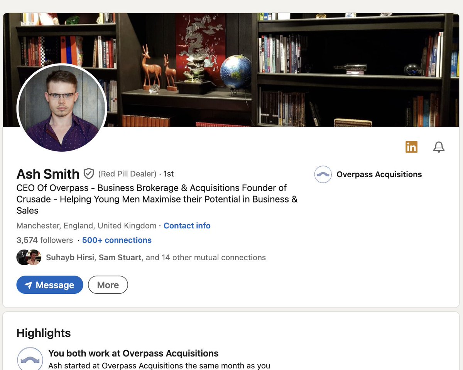463x370 pixels.
Task: Click You both work at Overpass Acquisitions
Action: [133, 353]
